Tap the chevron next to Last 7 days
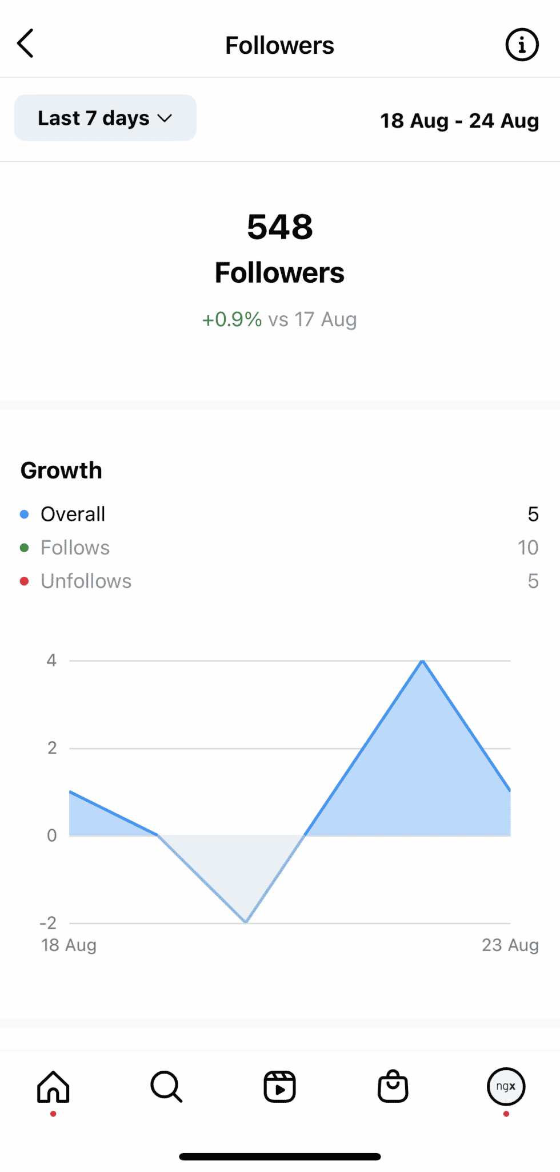 tap(166, 119)
